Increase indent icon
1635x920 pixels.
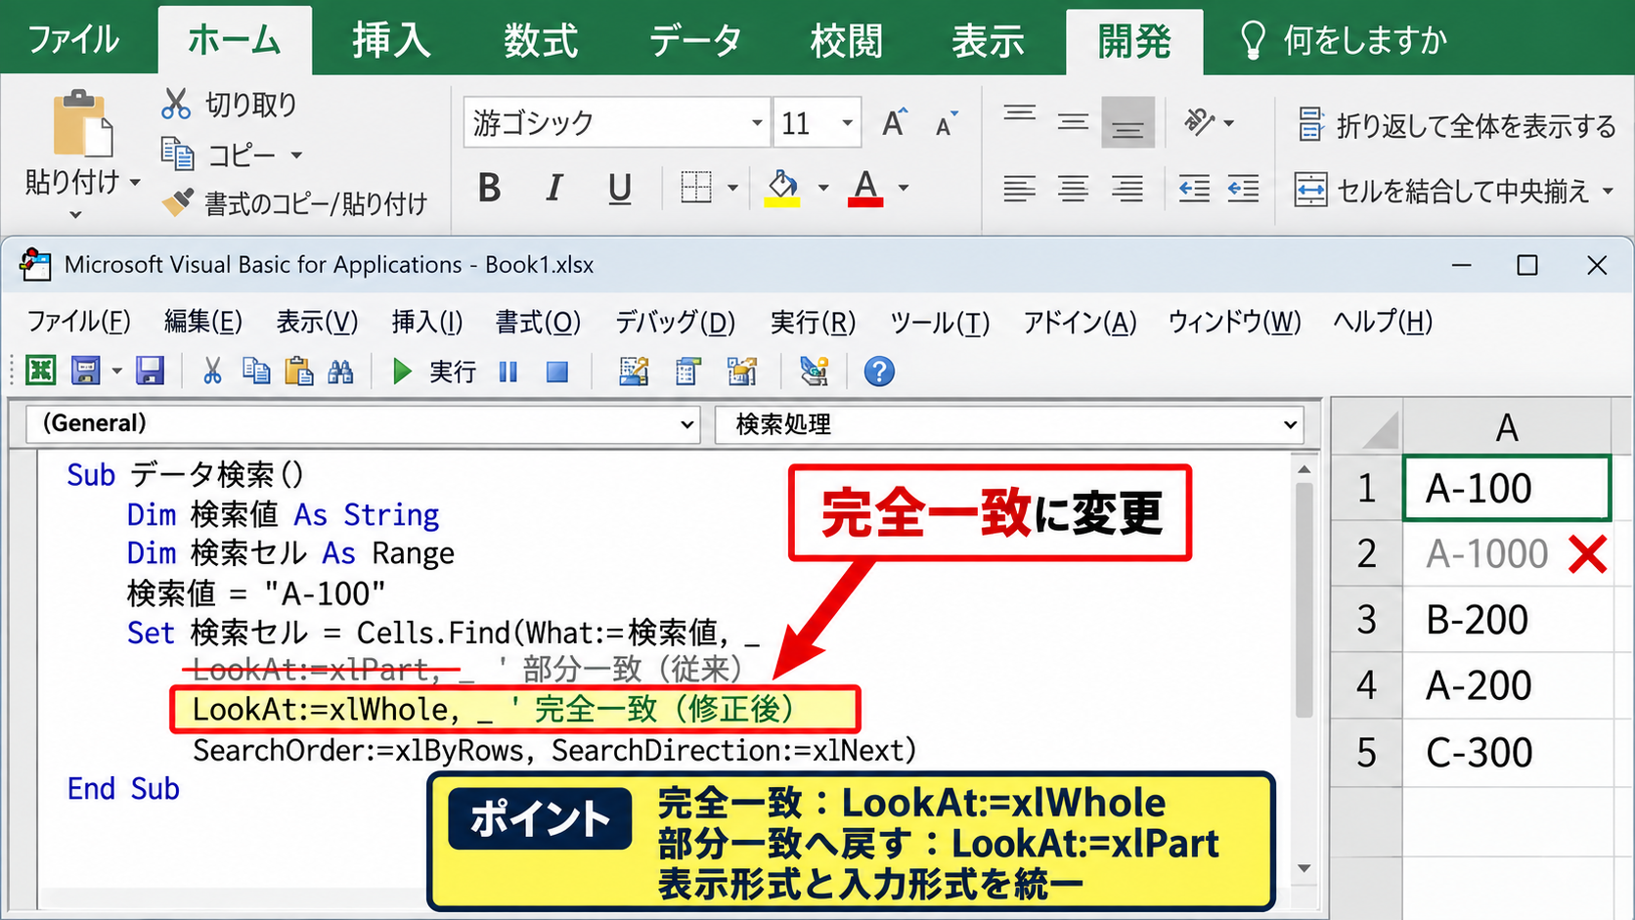pyautogui.click(x=1243, y=188)
